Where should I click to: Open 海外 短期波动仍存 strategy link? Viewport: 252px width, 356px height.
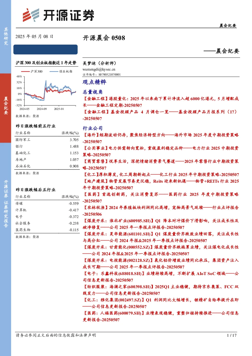pyautogui.click(x=161, y=138)
